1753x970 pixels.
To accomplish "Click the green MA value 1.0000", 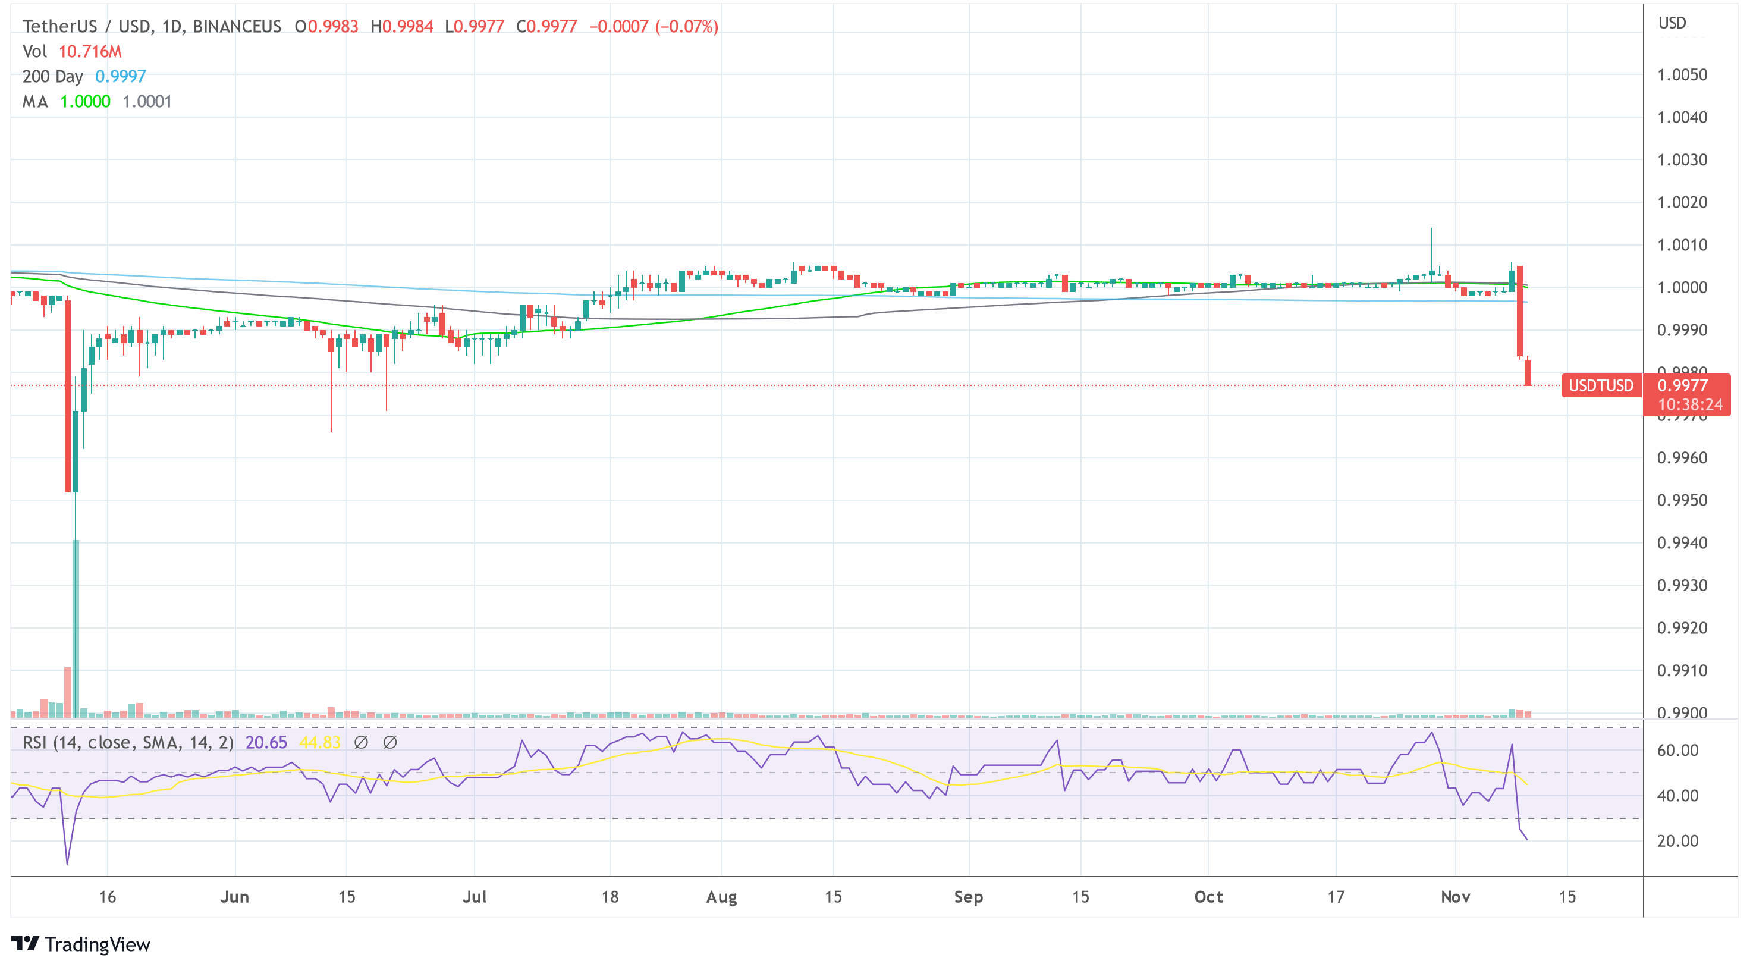I will (85, 102).
